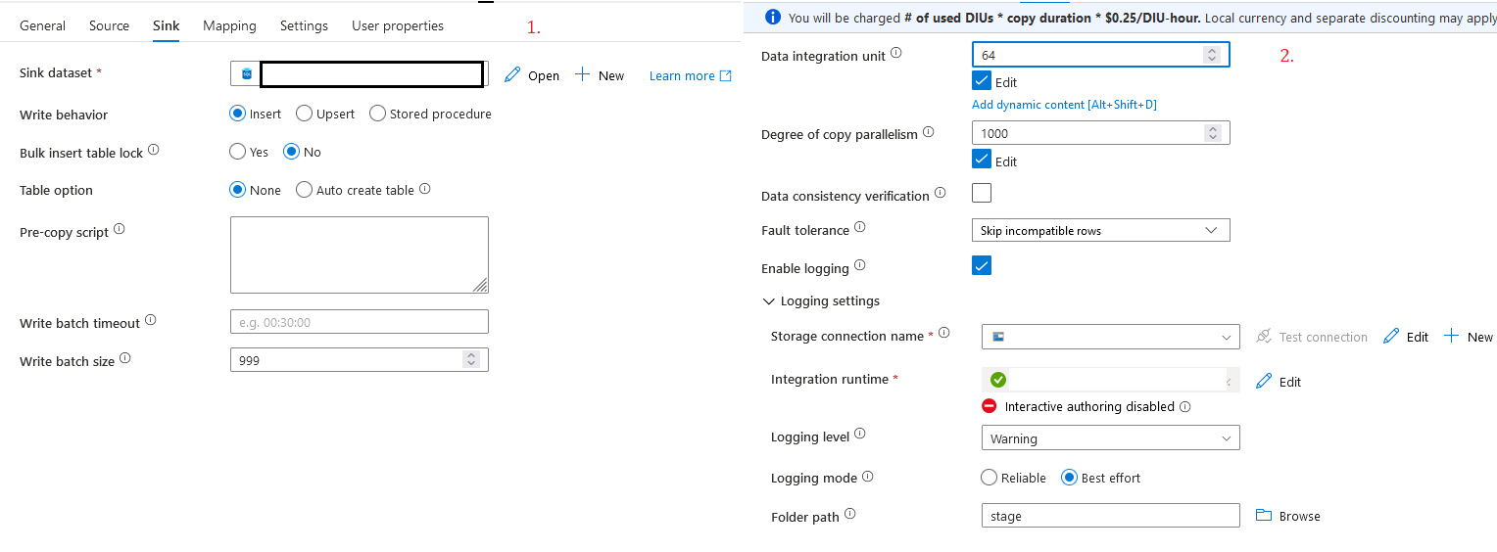Click the Data integration unit info icon

point(895,53)
